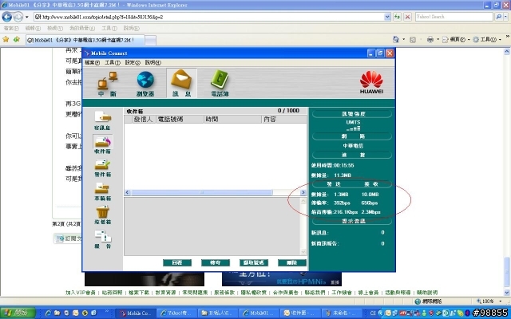
Task: Open the 檔案(F) menu in Mobile Connect
Action: [x=93, y=62]
